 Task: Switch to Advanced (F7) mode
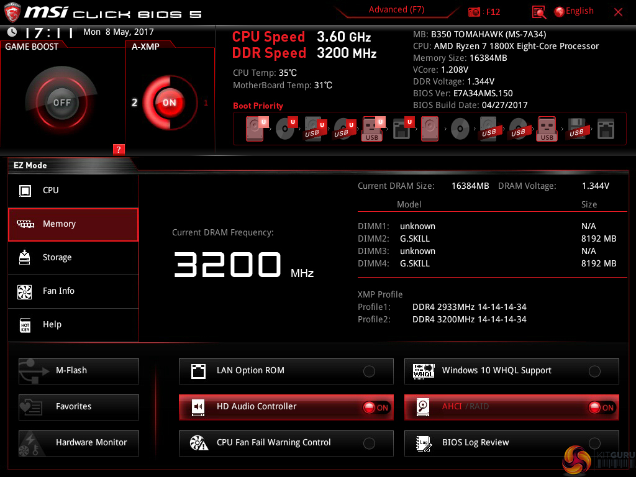(396, 10)
